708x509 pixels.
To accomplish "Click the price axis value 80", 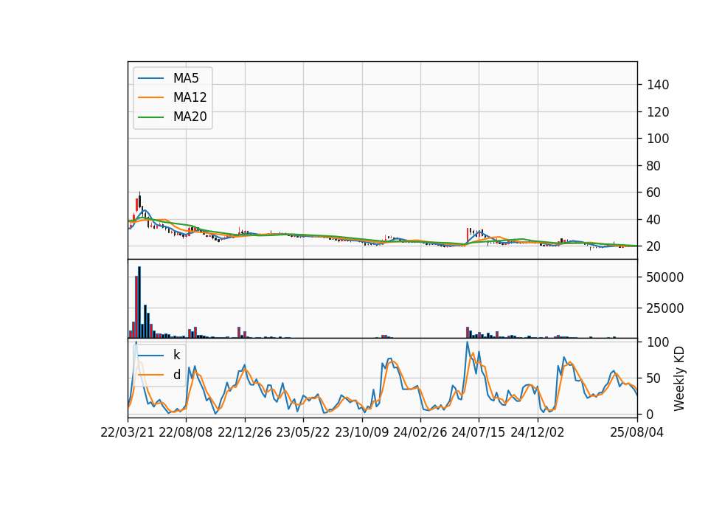I will pos(654,166).
